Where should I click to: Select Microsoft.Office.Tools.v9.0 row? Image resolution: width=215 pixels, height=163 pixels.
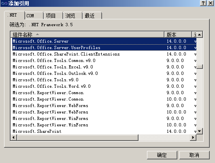104,80
